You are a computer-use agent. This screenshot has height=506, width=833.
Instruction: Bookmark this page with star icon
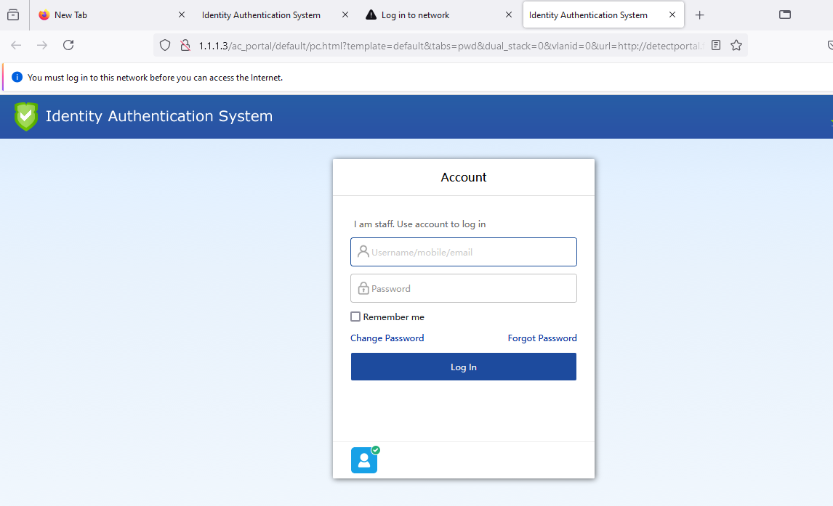pos(736,46)
